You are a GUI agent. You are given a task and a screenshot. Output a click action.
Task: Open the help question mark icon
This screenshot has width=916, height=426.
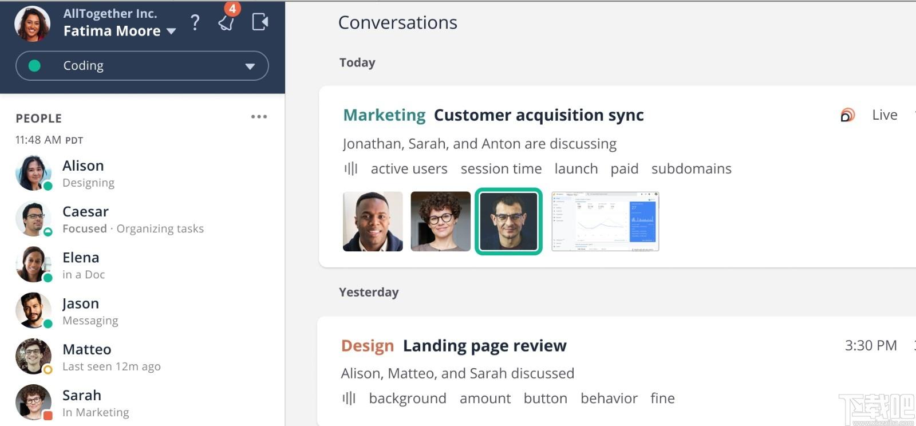[195, 22]
